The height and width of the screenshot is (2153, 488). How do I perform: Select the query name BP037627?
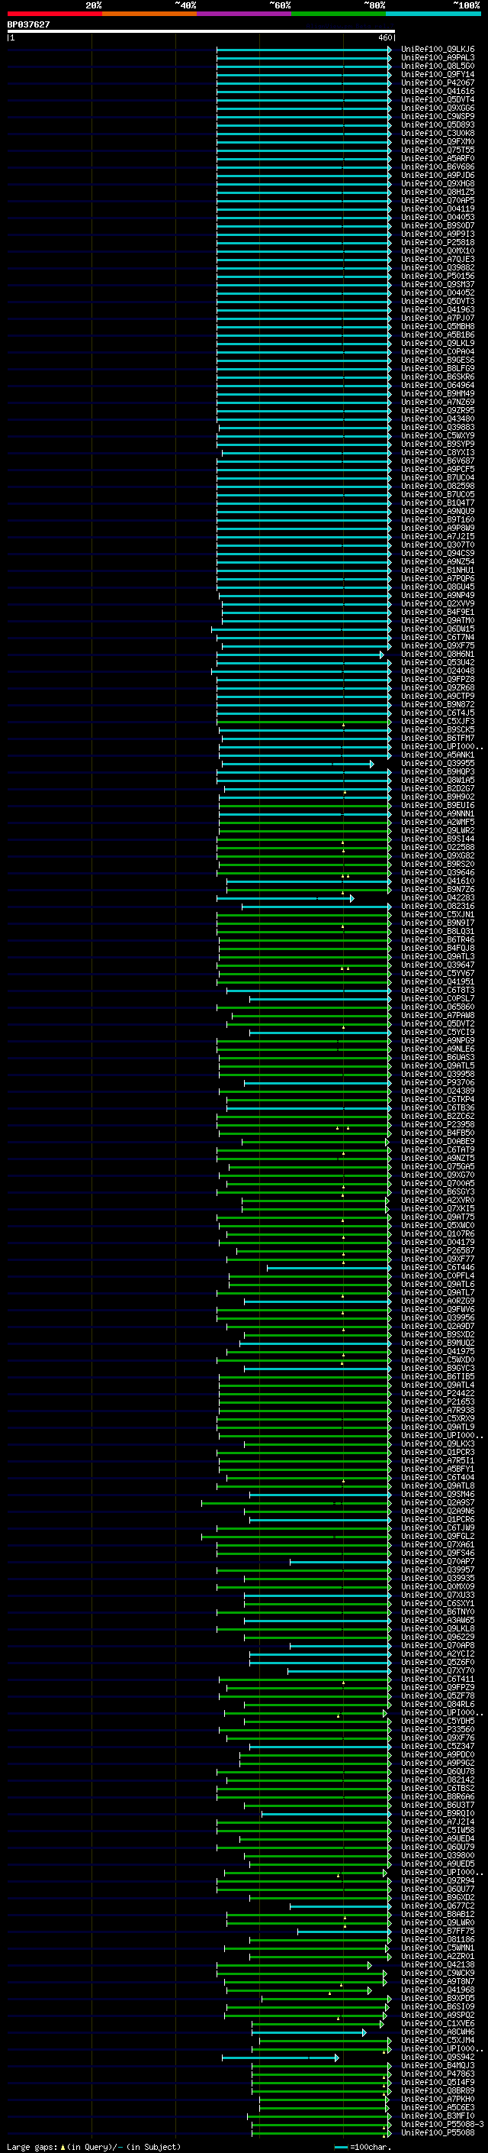coord(28,24)
